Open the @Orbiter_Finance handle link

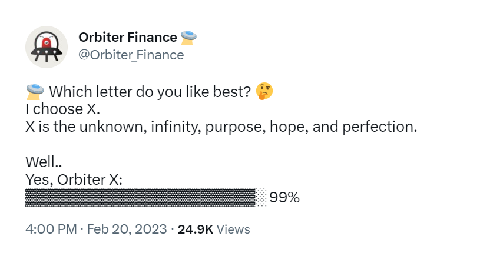[x=131, y=55]
